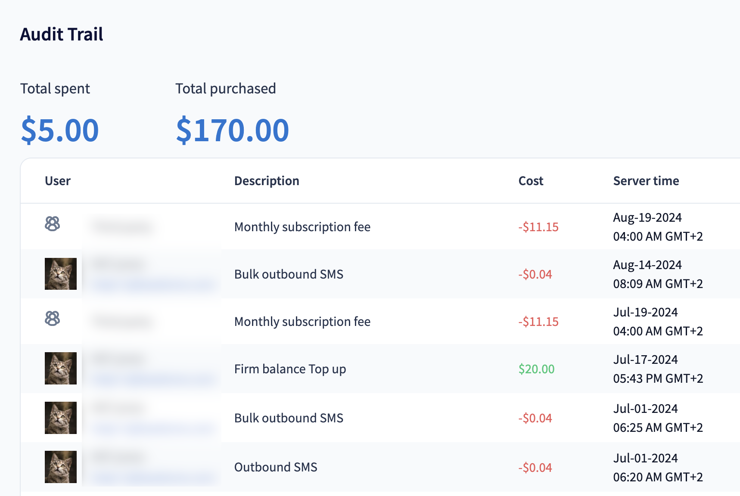
Task: Click the cat avatar in the 06:25 AM row
Action: pos(61,418)
